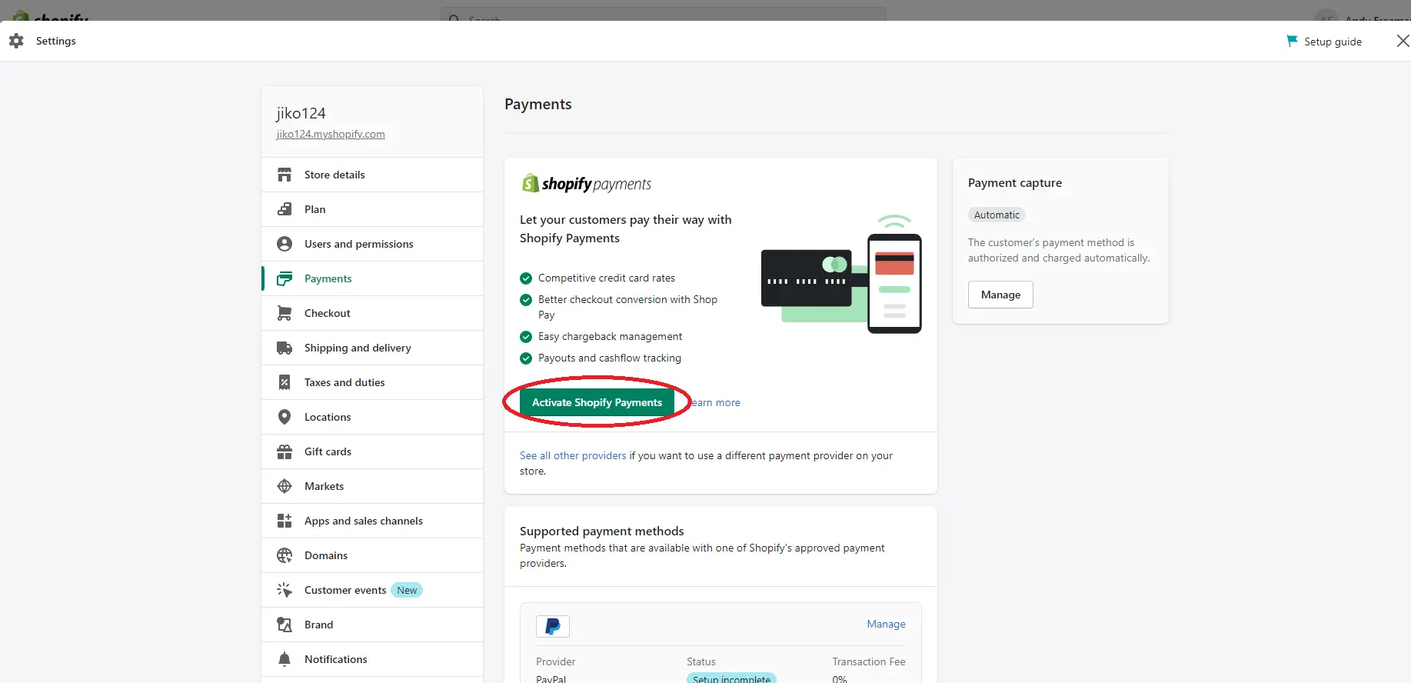Click the Notifications bell icon
The image size is (1411, 683).
pyautogui.click(x=285, y=659)
